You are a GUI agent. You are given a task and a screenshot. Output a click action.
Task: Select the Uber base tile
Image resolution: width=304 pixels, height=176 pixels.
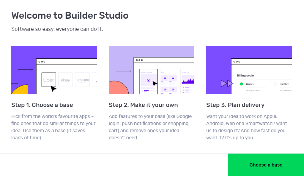pyautogui.click(x=49, y=79)
